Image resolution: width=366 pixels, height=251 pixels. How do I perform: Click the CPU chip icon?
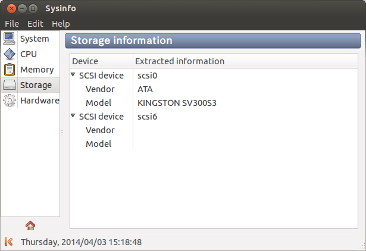pyautogui.click(x=10, y=54)
